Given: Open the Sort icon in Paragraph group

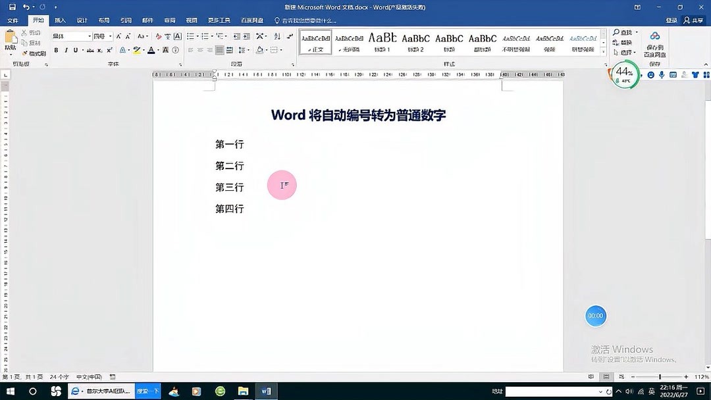Looking at the screenshot, I should (276, 37).
